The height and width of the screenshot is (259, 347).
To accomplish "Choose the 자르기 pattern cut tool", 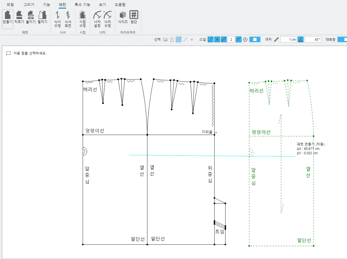I will pos(19,18).
